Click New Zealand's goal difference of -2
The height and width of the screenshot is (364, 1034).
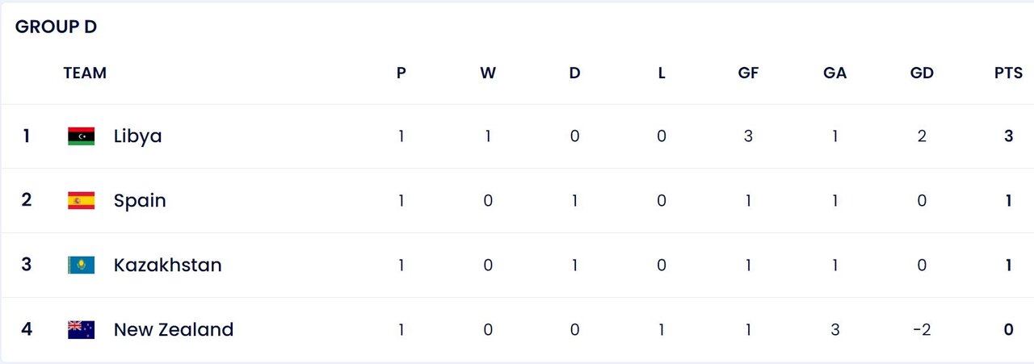pyautogui.click(x=922, y=330)
